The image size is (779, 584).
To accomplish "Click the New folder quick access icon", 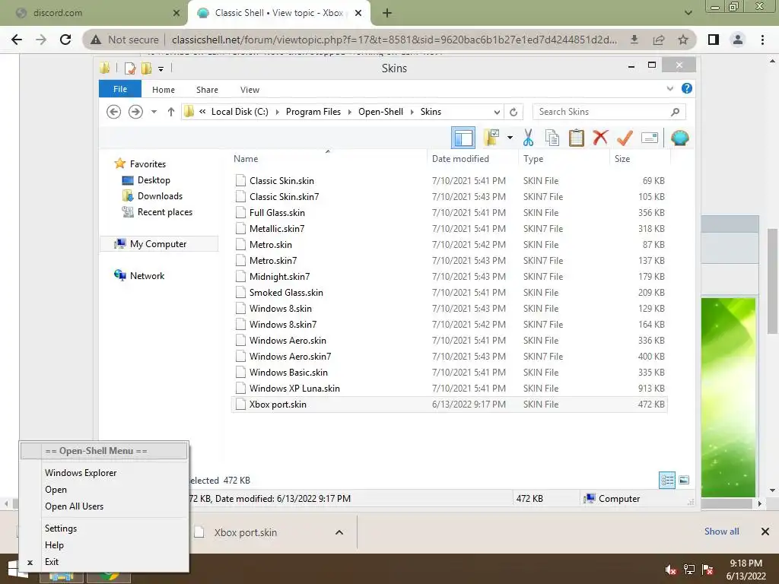I will click(x=146, y=68).
